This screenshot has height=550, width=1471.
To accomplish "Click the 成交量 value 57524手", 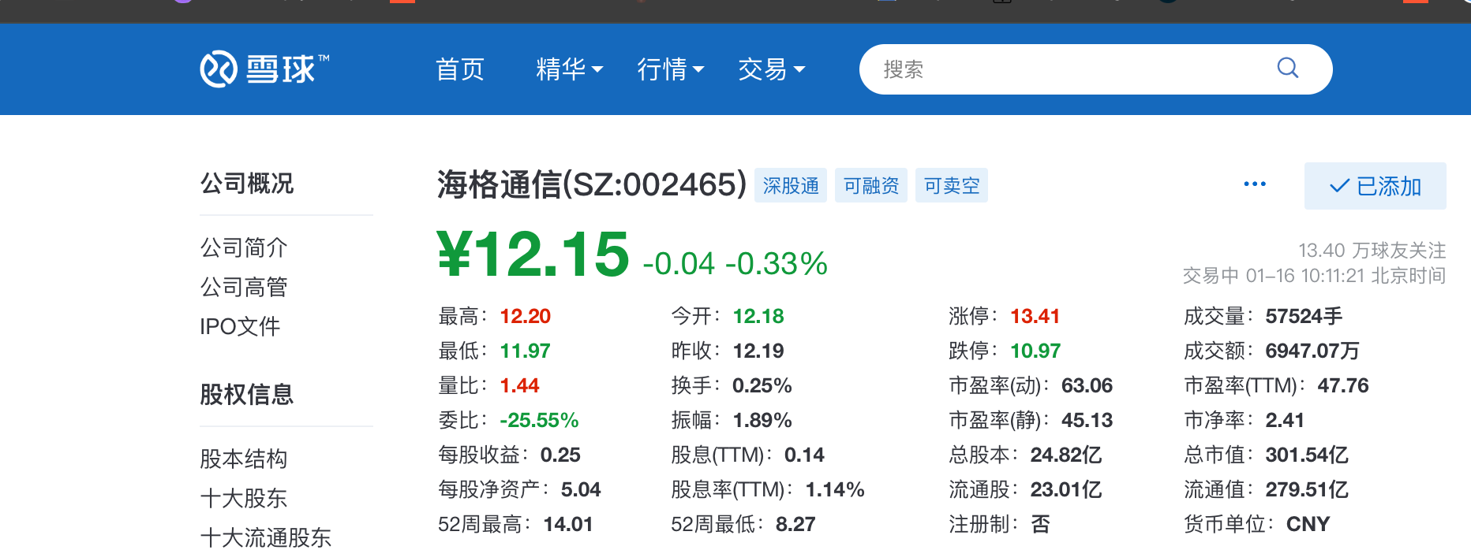I will [x=1304, y=316].
